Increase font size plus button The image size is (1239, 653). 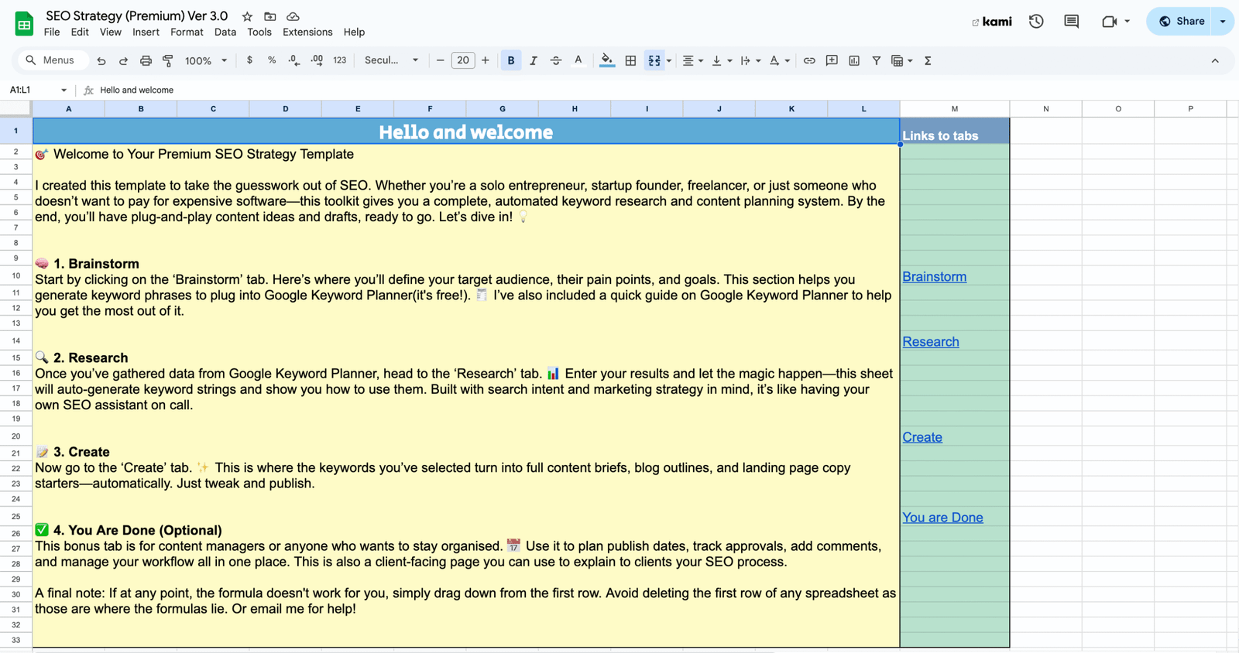(486, 60)
